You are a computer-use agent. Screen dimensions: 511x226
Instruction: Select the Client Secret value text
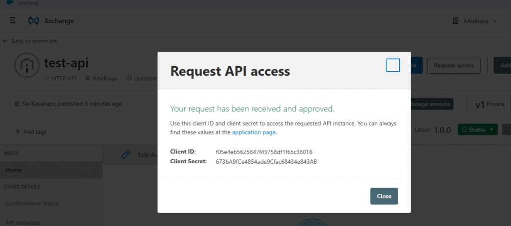click(x=266, y=161)
